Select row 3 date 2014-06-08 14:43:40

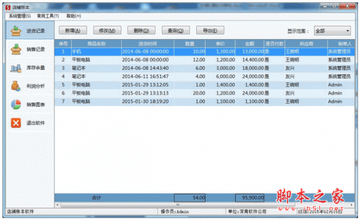pos(145,68)
